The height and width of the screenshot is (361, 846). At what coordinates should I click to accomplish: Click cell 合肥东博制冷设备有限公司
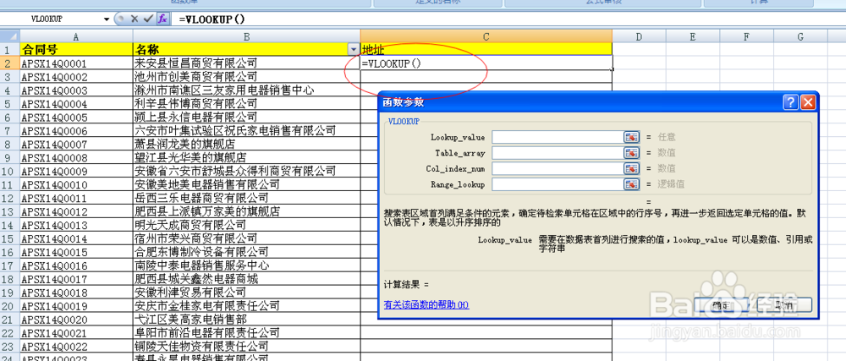click(x=246, y=252)
